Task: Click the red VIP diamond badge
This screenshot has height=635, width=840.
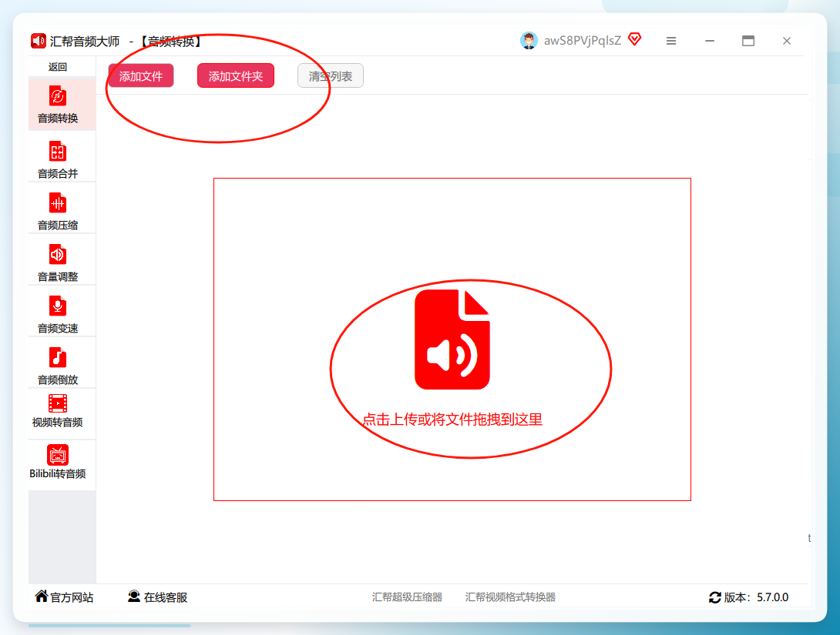Action: click(635, 39)
